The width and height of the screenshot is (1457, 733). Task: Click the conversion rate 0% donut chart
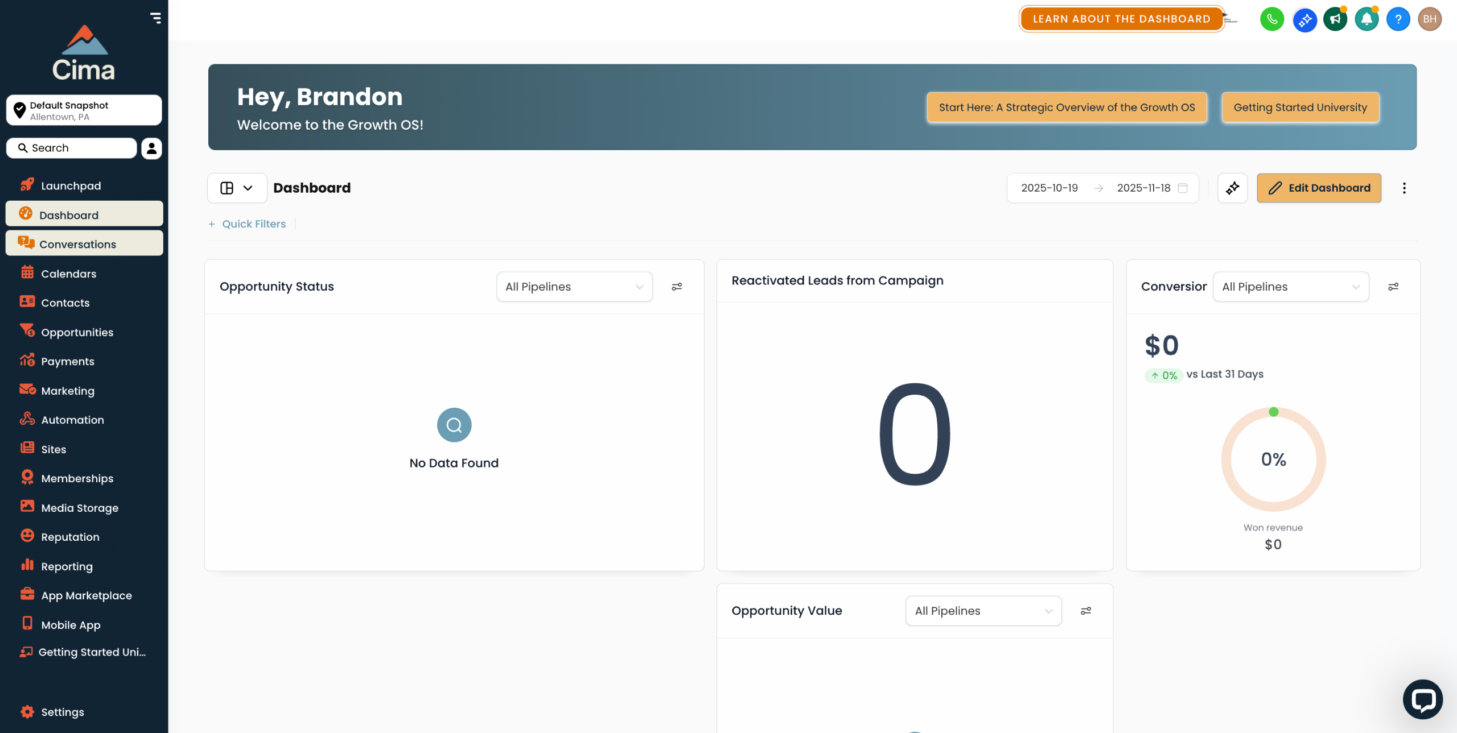tap(1273, 459)
